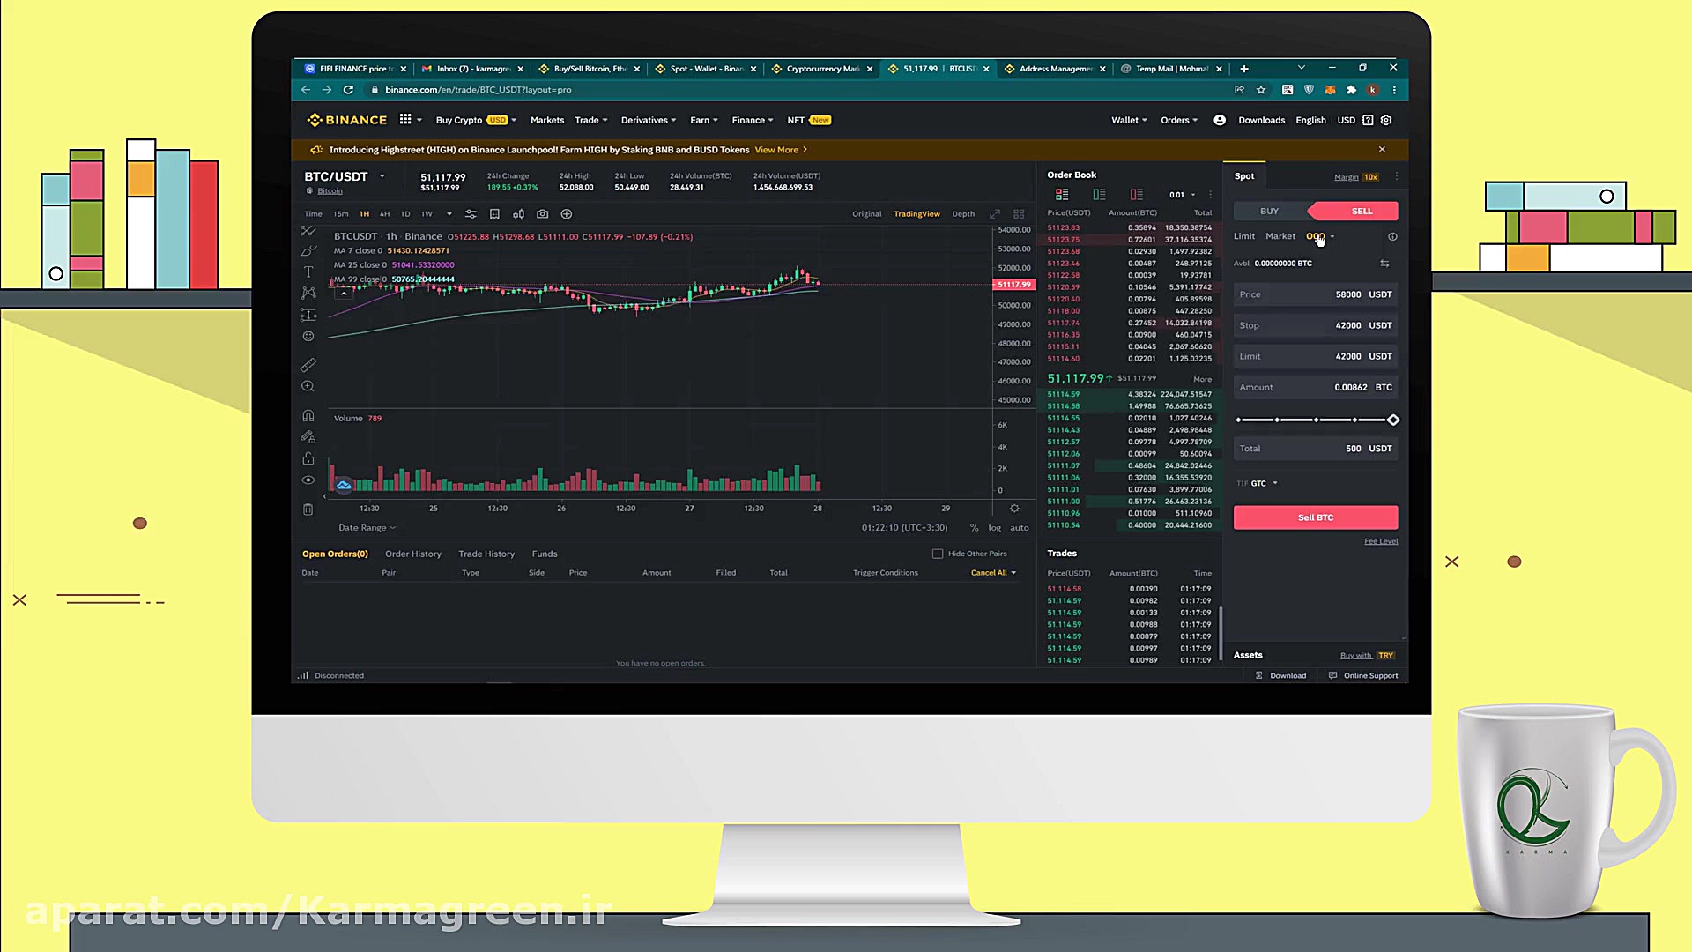Screen dimensions: 1692x952
Task: Show combined buy and sell order book view
Action: [x=1062, y=195]
